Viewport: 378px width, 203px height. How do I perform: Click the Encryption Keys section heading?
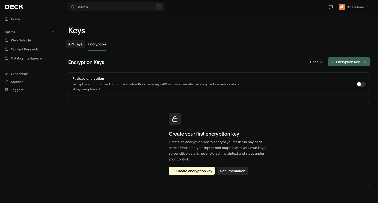86,62
